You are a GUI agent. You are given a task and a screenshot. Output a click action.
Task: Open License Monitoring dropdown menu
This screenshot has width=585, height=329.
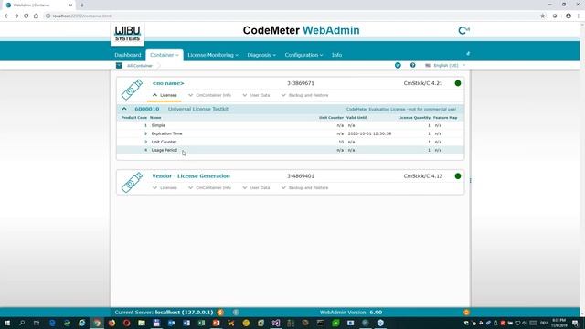(x=213, y=55)
